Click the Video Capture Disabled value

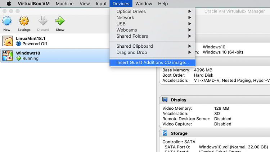coord(222,124)
